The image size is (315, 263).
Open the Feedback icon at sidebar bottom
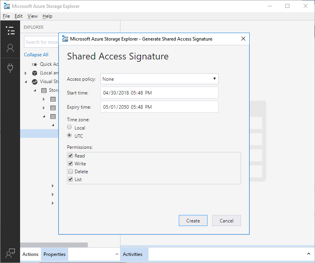click(x=10, y=253)
